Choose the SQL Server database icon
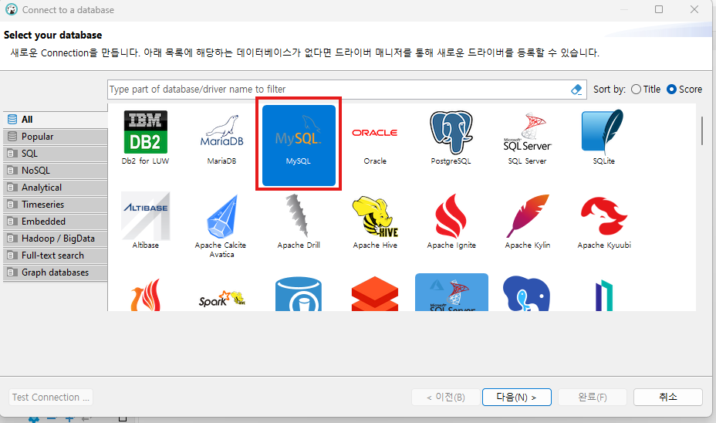The width and height of the screenshot is (716, 423). (528, 132)
